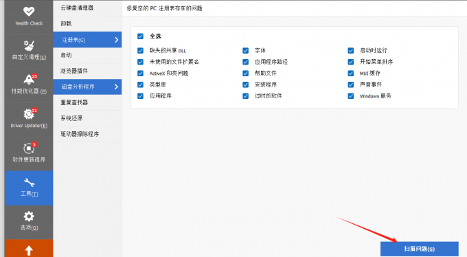Uncheck 过时的软件 checkbox
This screenshot has height=257, width=467.
(245, 96)
